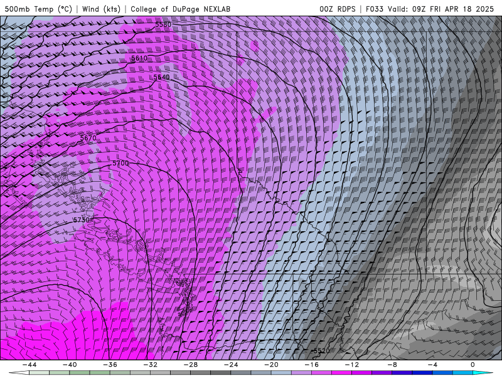Click the 0 colorbar tick label
The width and height of the screenshot is (502, 376).
pos(473,365)
